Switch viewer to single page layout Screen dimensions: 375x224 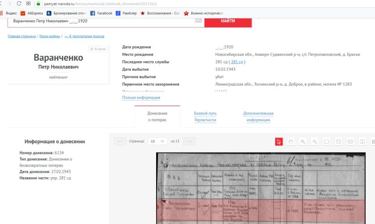[x=326, y=141]
